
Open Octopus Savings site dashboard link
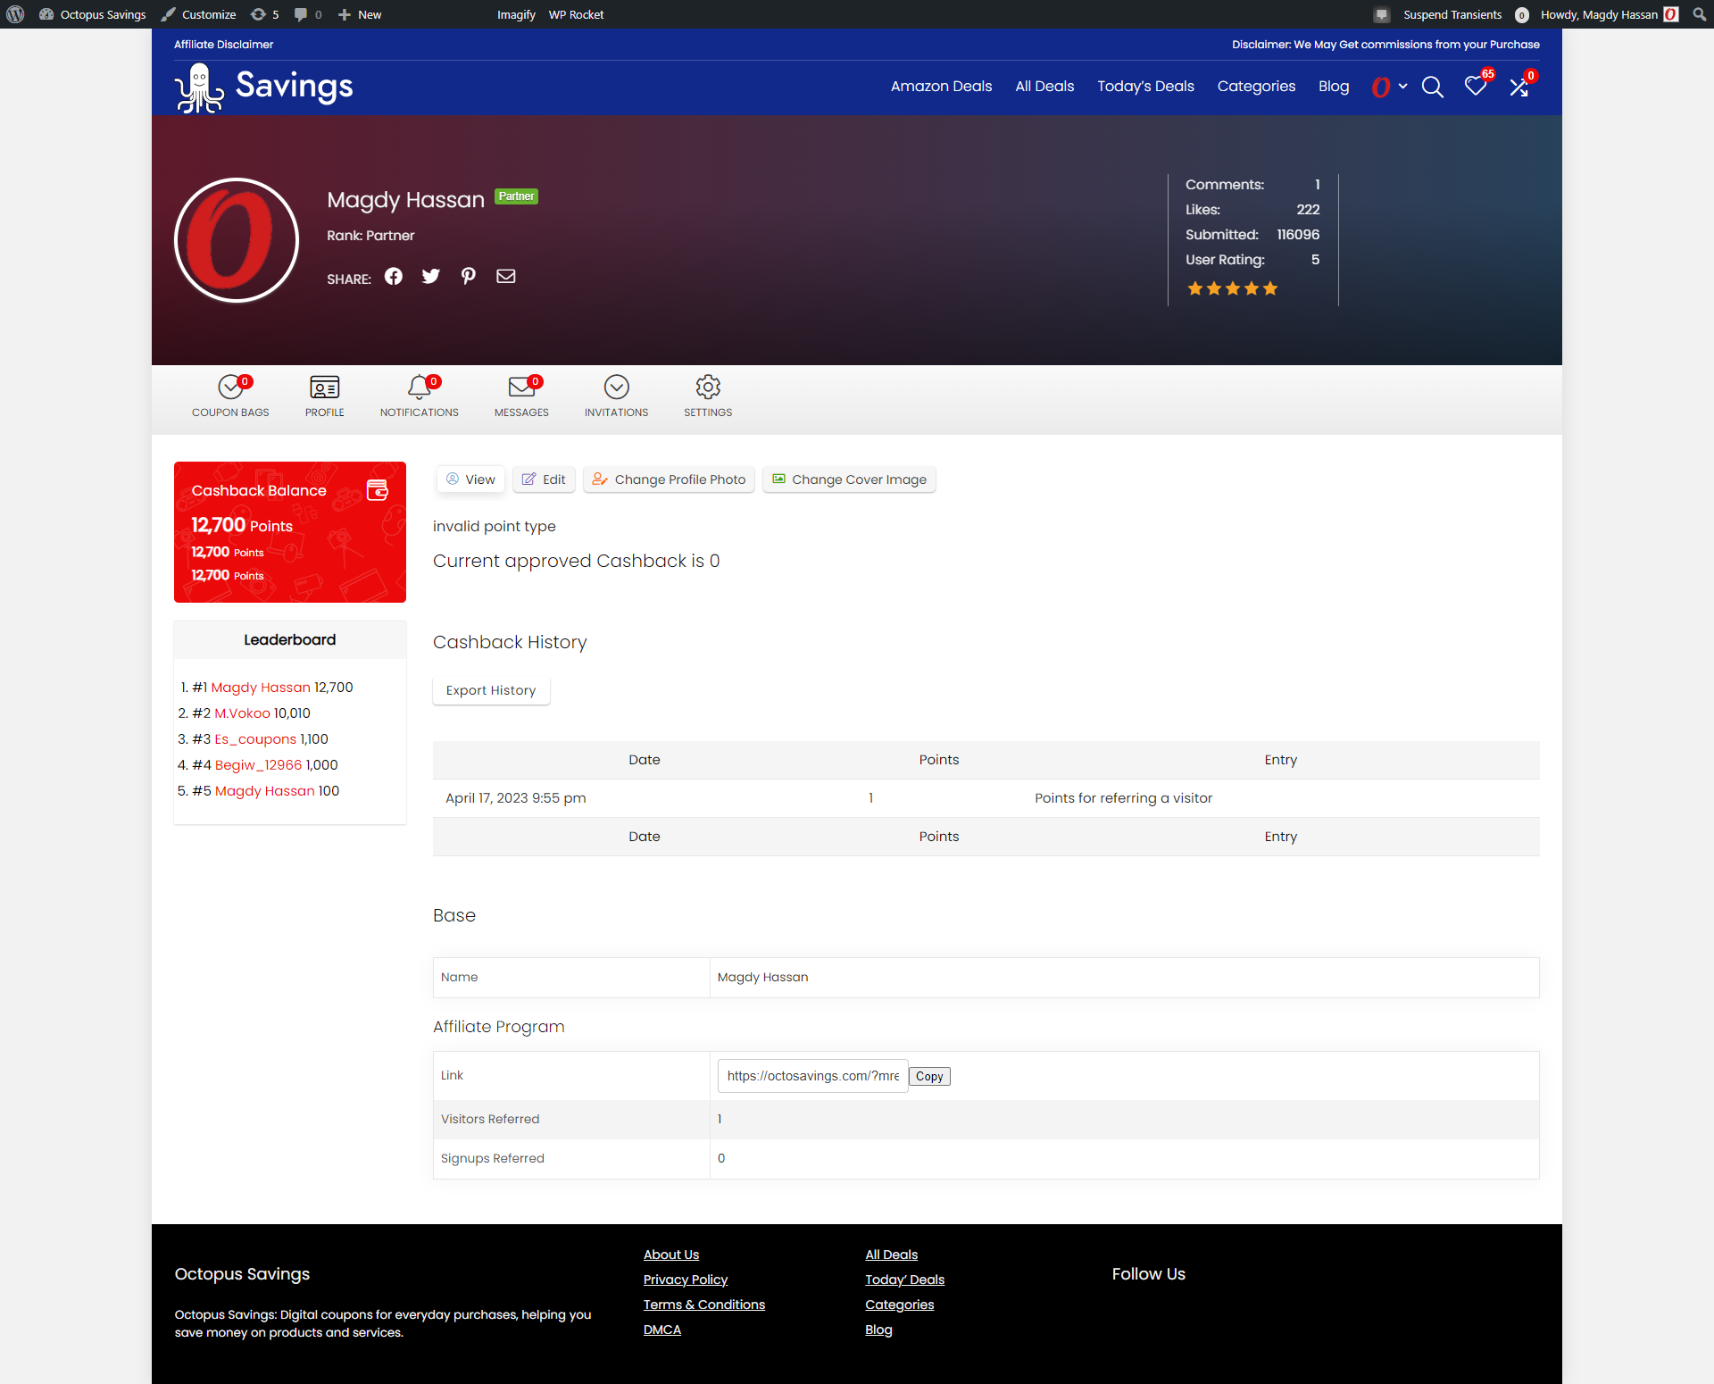coord(93,14)
